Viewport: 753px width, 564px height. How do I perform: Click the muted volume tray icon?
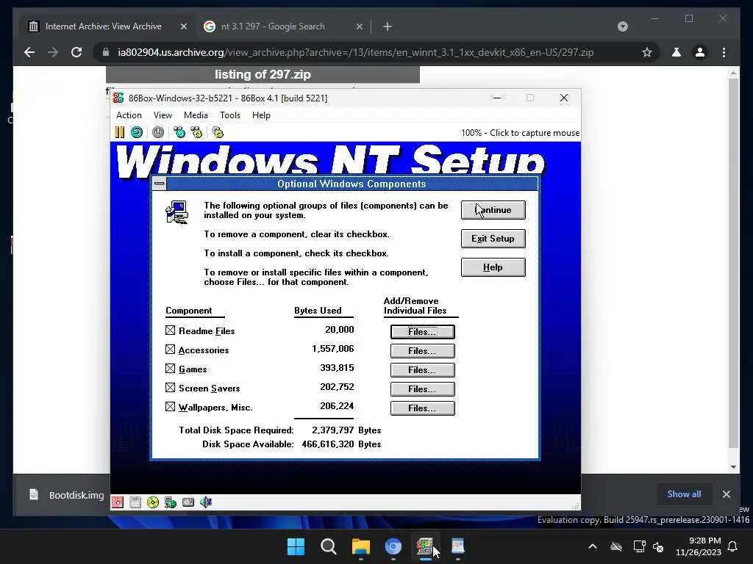click(658, 546)
